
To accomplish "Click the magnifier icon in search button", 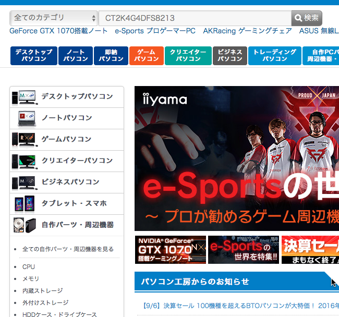I will pos(298,18).
